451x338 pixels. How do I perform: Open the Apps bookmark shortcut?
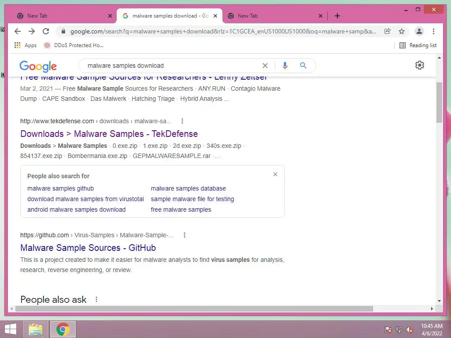coord(25,45)
